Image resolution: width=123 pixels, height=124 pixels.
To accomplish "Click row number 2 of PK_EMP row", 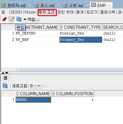I will 8,40.
